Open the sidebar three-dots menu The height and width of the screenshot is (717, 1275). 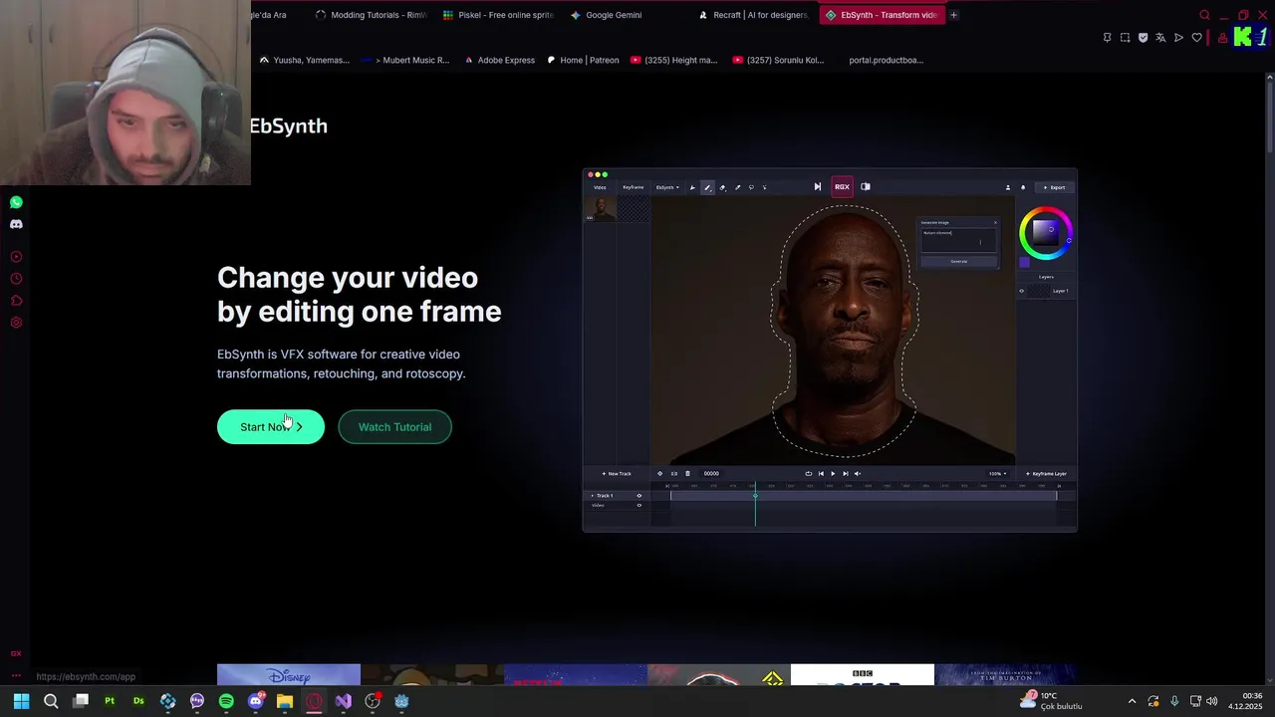pyautogui.click(x=16, y=676)
